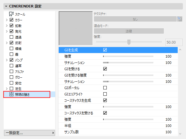This screenshot has height=139, width=186.
Task: Enable the 霧 channel checkbox
Action: click(x=11, y=54)
